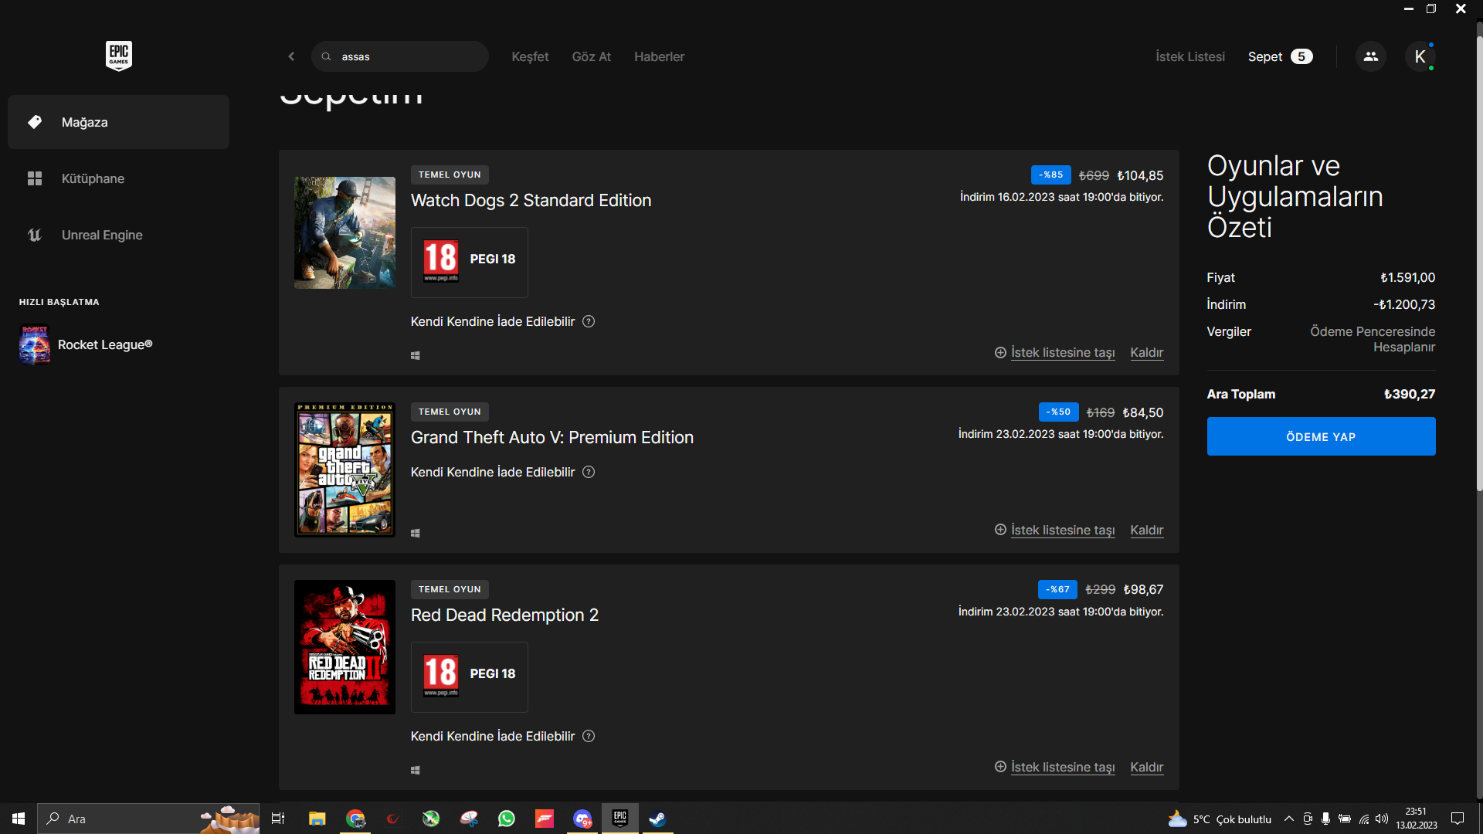Open WhatsApp from taskbar

point(507,819)
